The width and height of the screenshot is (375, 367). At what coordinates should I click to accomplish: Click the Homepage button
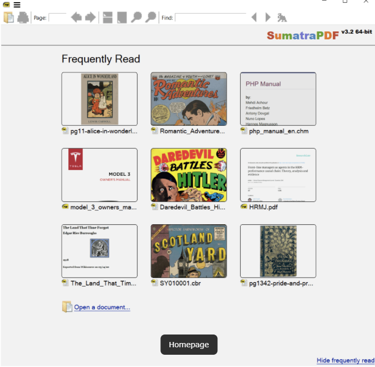click(x=189, y=345)
